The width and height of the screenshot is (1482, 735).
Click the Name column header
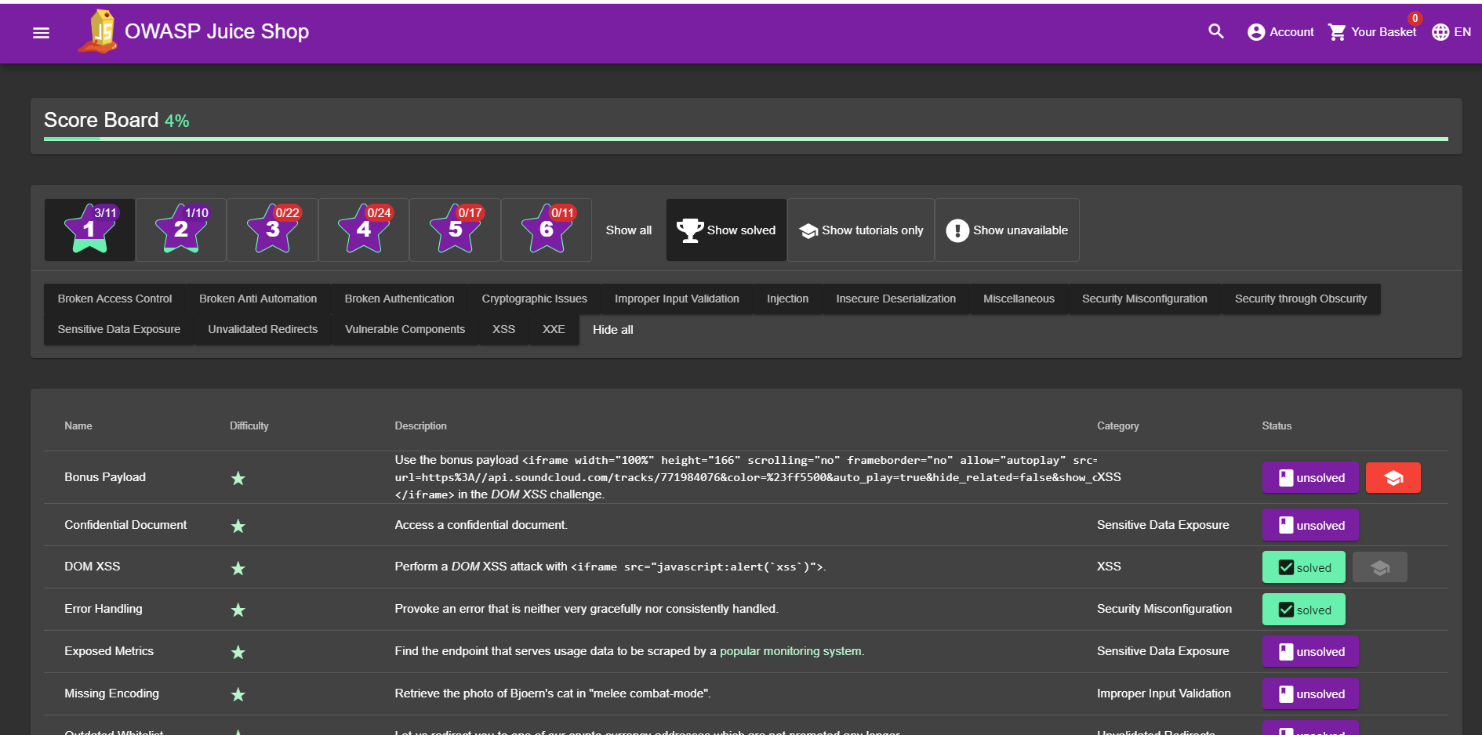tap(78, 426)
